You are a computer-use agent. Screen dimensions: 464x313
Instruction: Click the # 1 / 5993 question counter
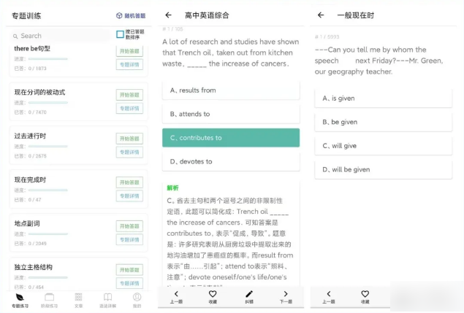(327, 37)
